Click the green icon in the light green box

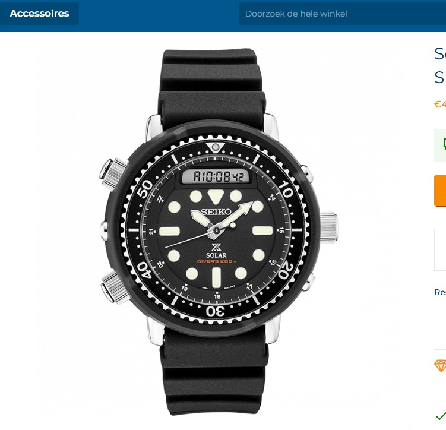[444, 144]
